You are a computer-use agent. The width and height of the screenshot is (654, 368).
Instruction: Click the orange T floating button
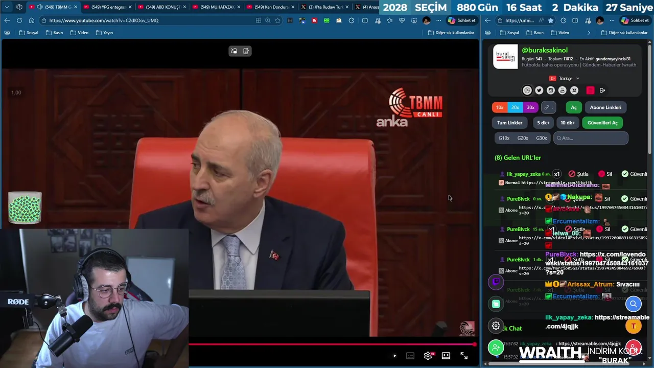tap(633, 326)
